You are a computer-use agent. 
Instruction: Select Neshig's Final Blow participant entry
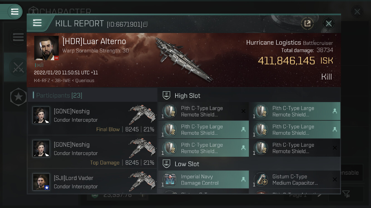92,118
